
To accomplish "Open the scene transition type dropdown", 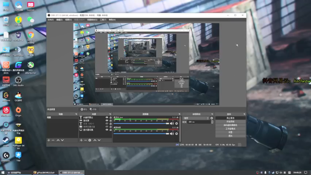I will [x=196, y=118].
